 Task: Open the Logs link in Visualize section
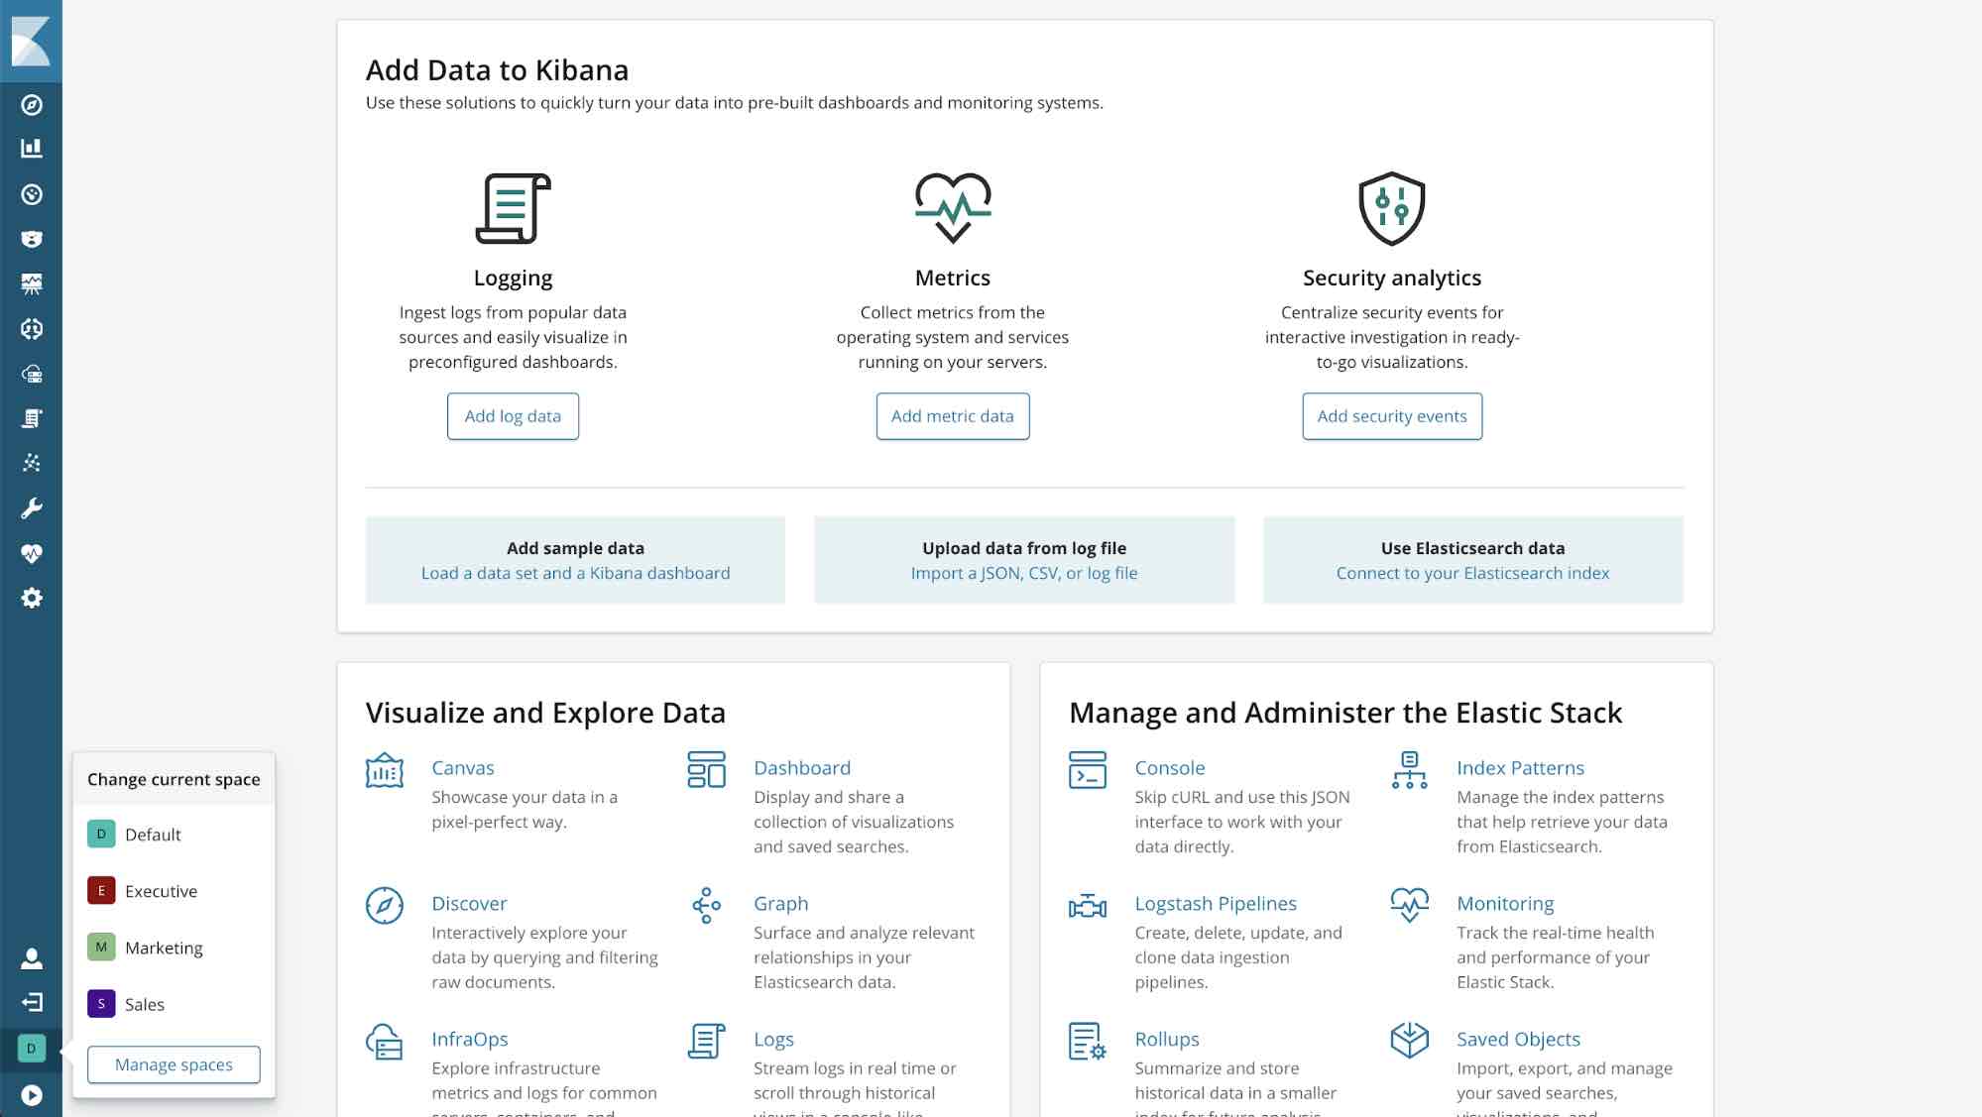click(x=773, y=1040)
